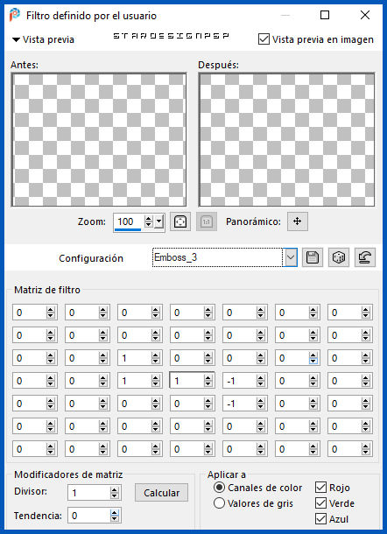
Task: Open the Emboss_3 configuration dropdown
Action: (x=291, y=257)
